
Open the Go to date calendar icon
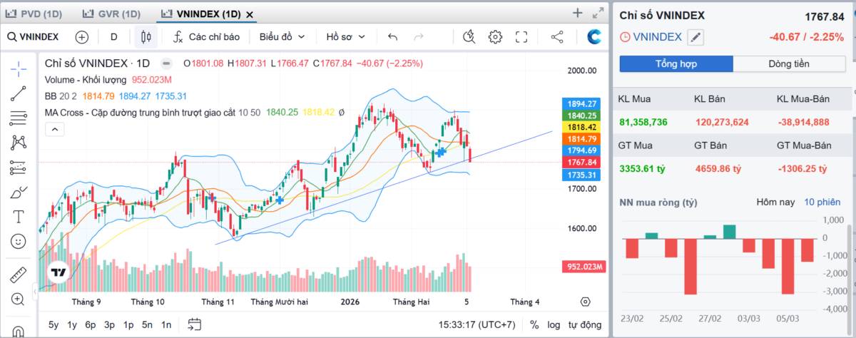pos(194,324)
